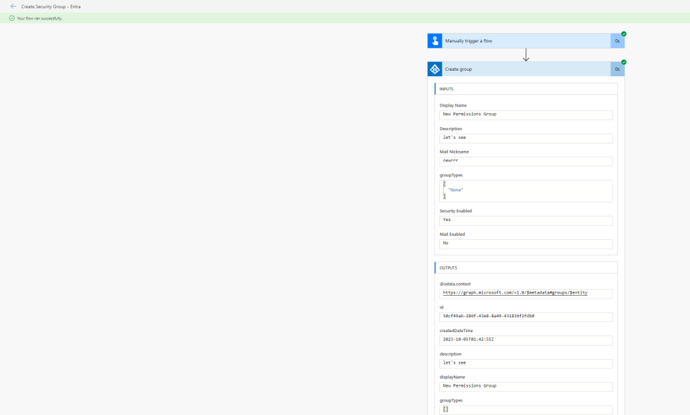
Task: Click the hand icon on the manual trigger step
Action: (x=434, y=41)
